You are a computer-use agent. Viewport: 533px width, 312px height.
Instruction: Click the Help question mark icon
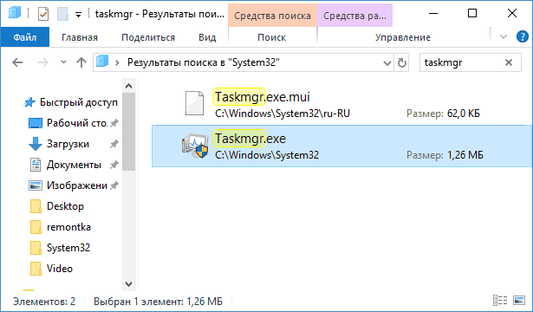click(x=522, y=36)
